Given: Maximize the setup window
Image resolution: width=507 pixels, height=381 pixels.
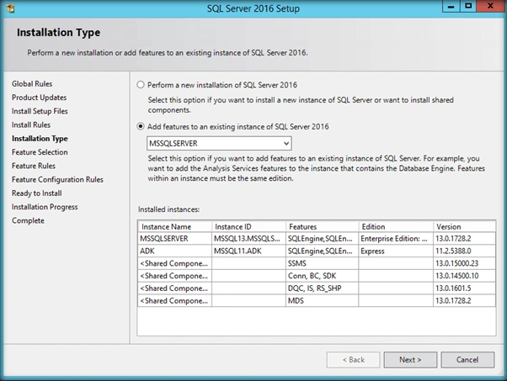Looking at the screenshot, I should click(468, 6).
